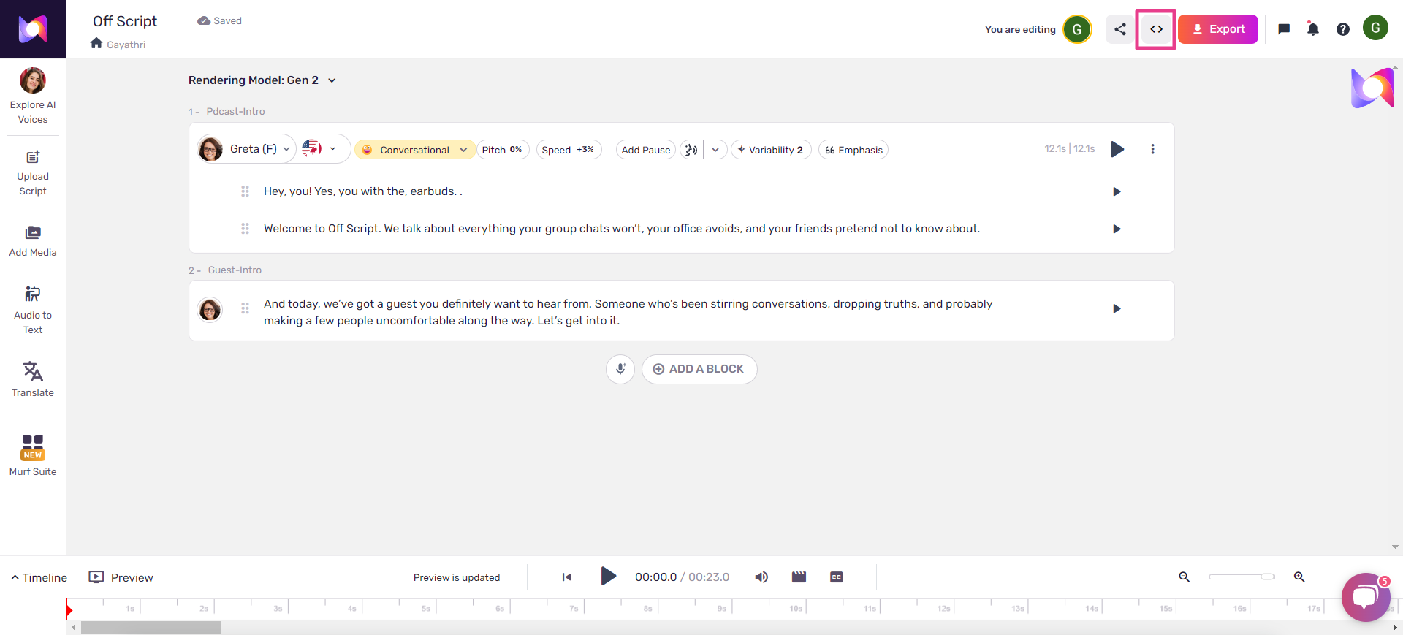The image size is (1403, 635).
Task: Open three-dot menu for Pdcast-Intro block
Action: (x=1152, y=149)
